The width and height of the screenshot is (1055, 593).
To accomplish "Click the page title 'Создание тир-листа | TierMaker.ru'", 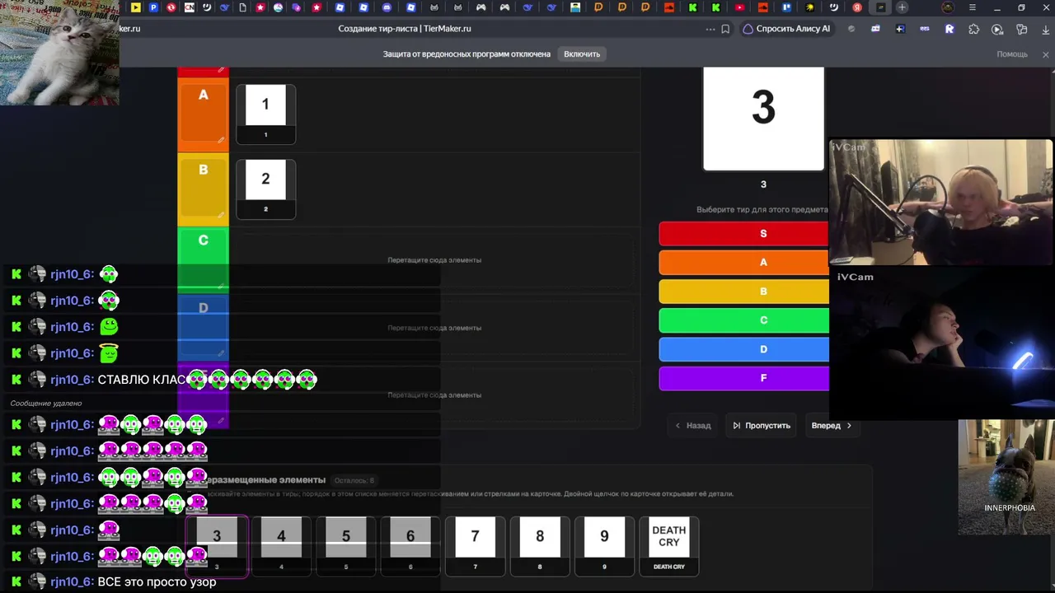I will coord(405,29).
